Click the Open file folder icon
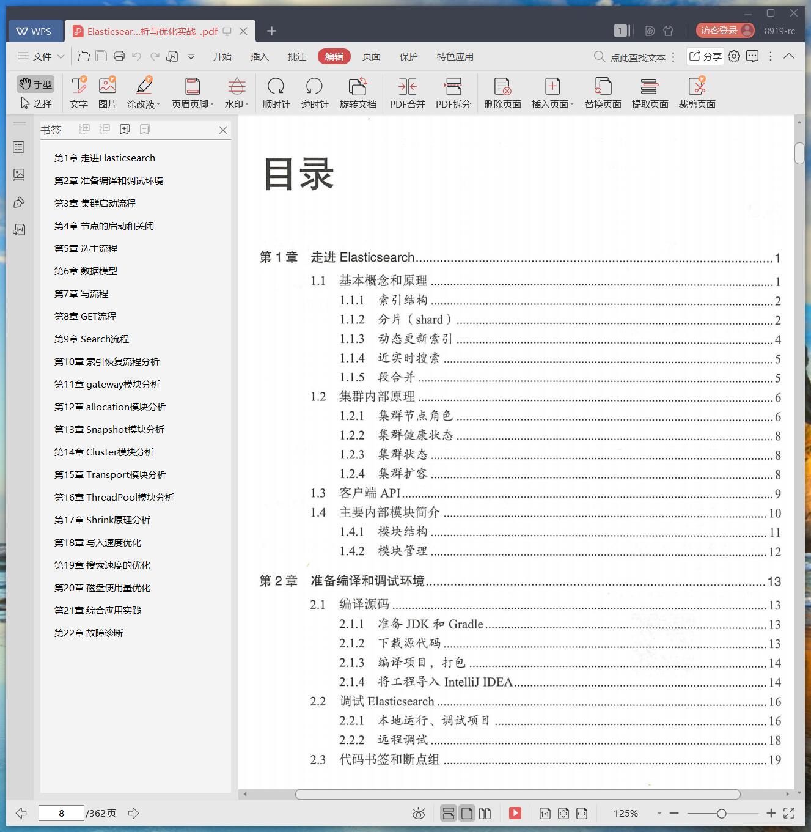The image size is (811, 832). [84, 56]
